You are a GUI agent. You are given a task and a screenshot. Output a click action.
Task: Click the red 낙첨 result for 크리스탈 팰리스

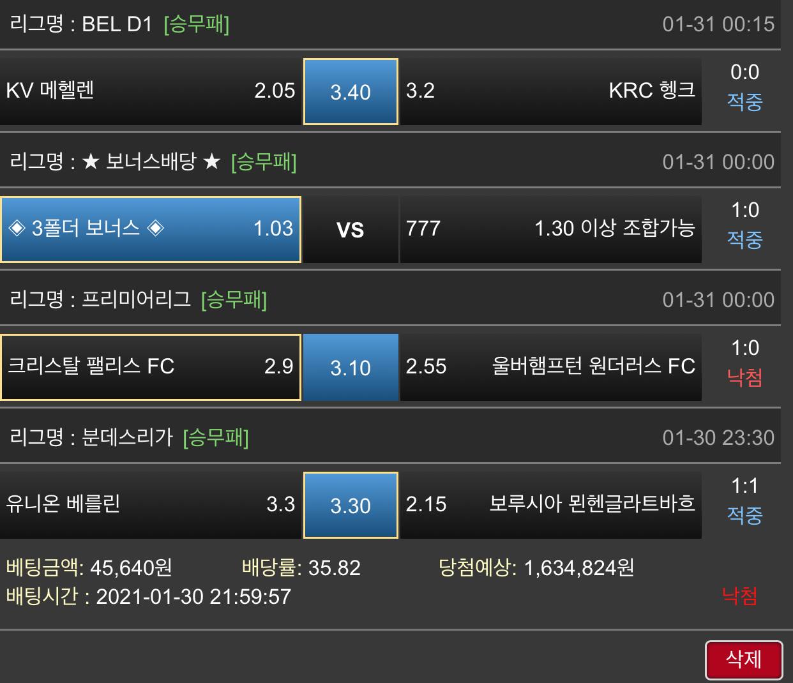[744, 377]
